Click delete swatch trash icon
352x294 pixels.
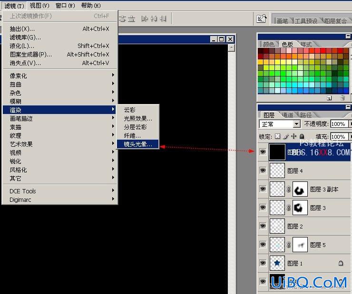click(x=342, y=98)
